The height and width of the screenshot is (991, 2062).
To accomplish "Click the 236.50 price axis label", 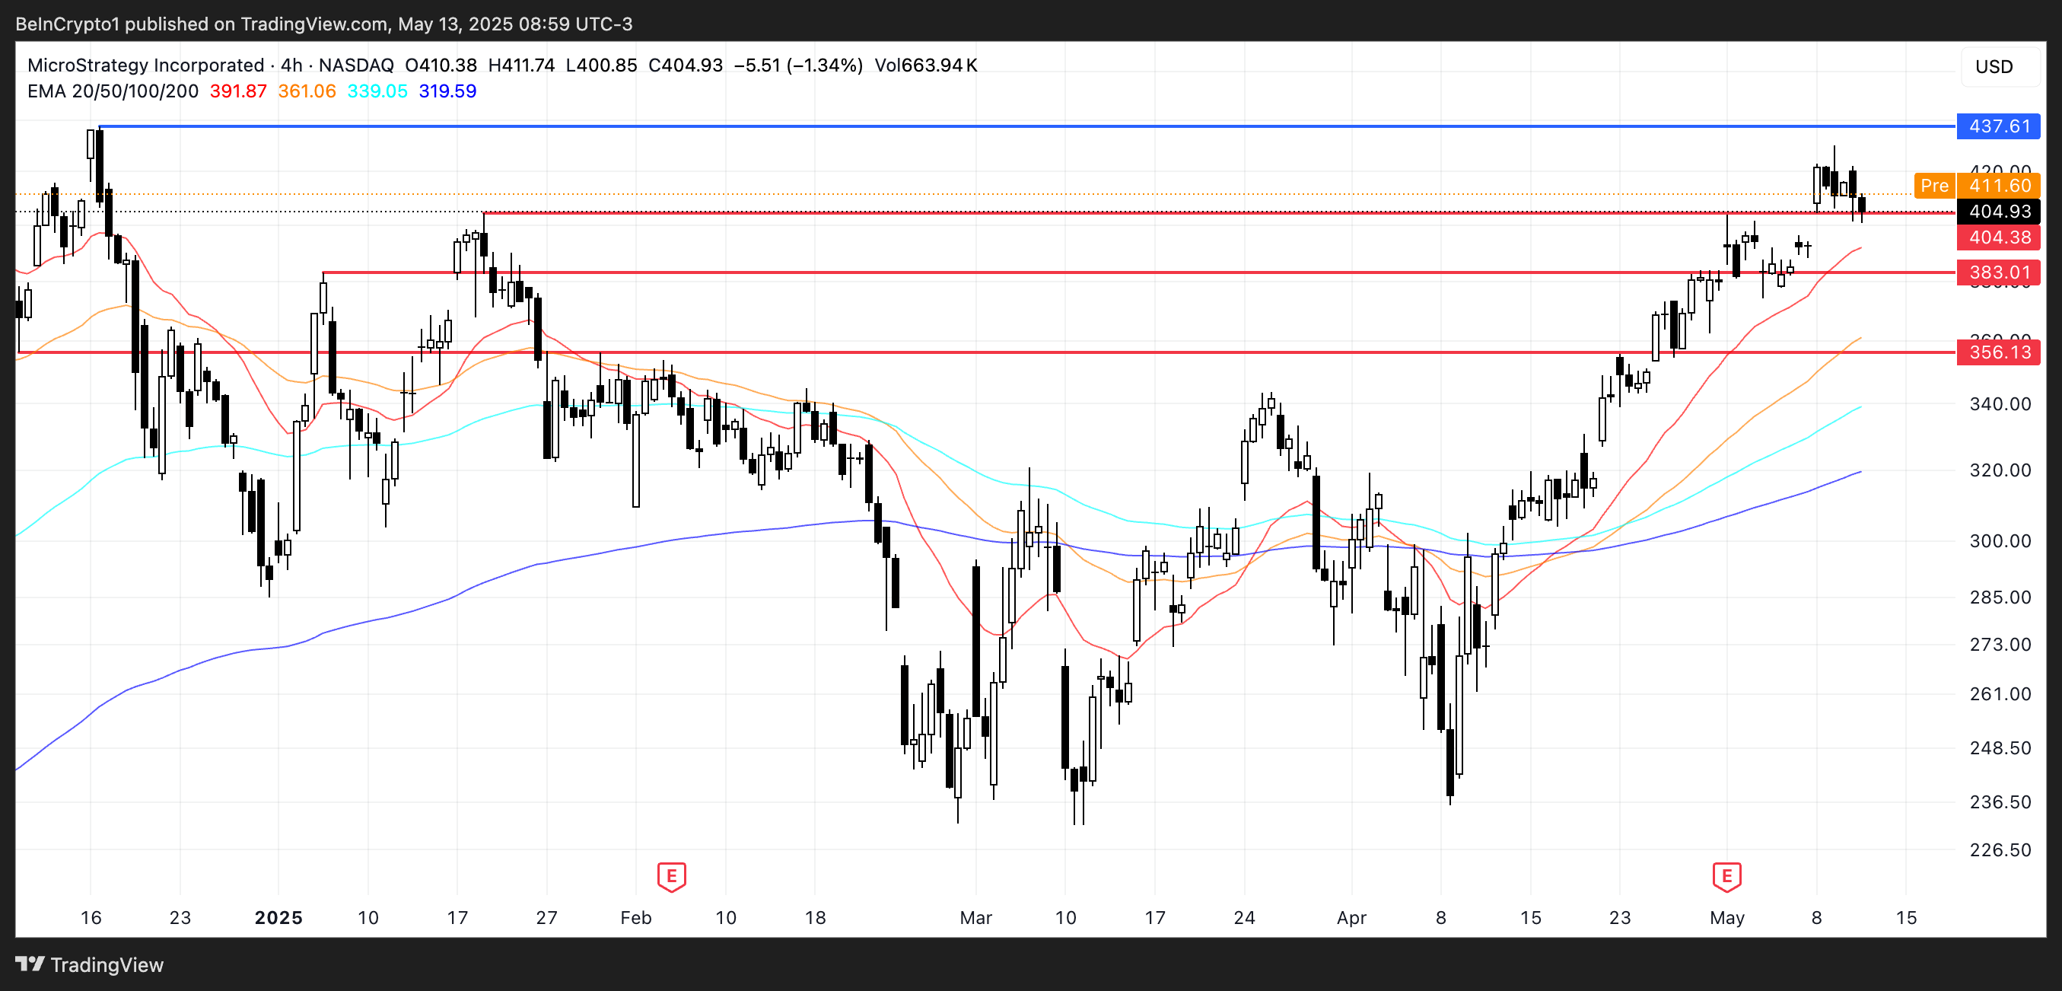I will pyautogui.click(x=2000, y=801).
